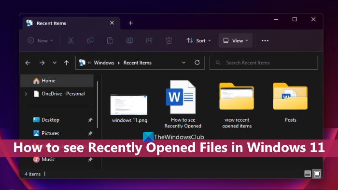The height and width of the screenshot is (190, 338).
Task: Open See more options ellipsis
Action: click(x=265, y=40)
